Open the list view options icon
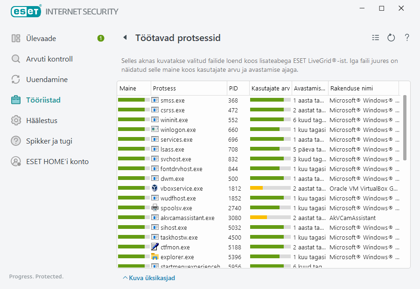 pos(376,38)
